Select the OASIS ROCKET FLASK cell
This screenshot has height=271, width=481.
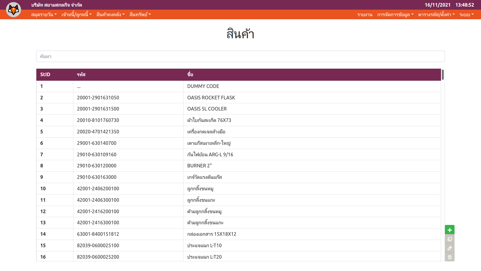(312, 98)
